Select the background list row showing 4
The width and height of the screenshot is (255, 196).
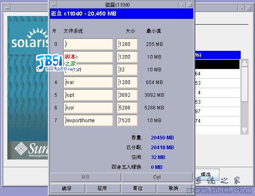pos(217,93)
